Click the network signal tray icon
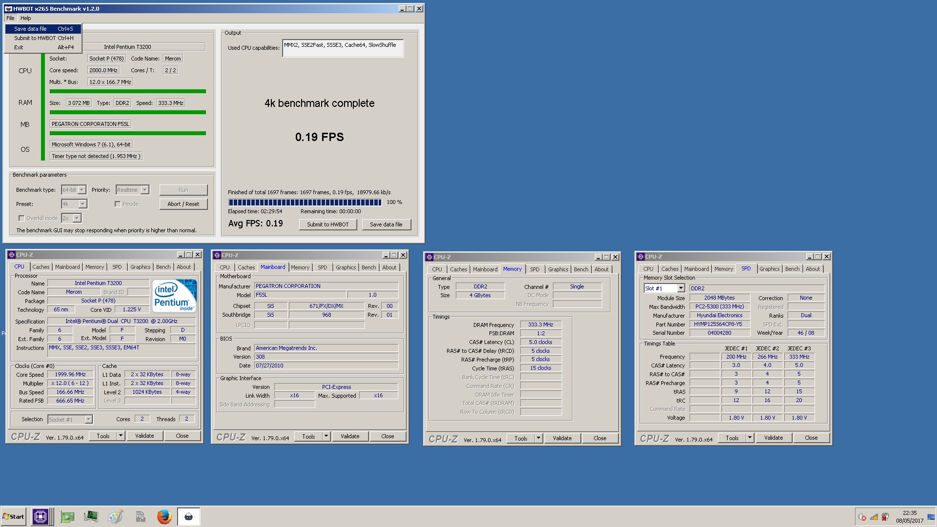The width and height of the screenshot is (937, 527). pos(874,517)
